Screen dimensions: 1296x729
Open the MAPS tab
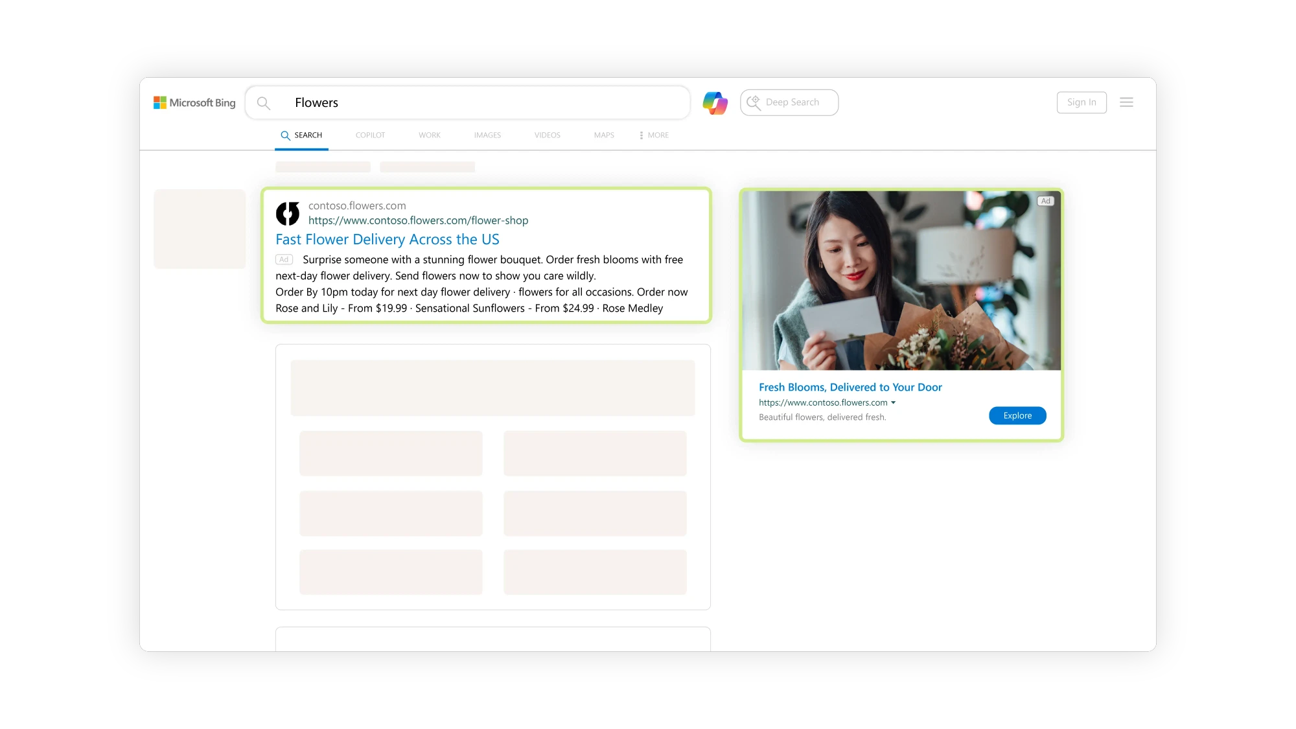click(603, 135)
